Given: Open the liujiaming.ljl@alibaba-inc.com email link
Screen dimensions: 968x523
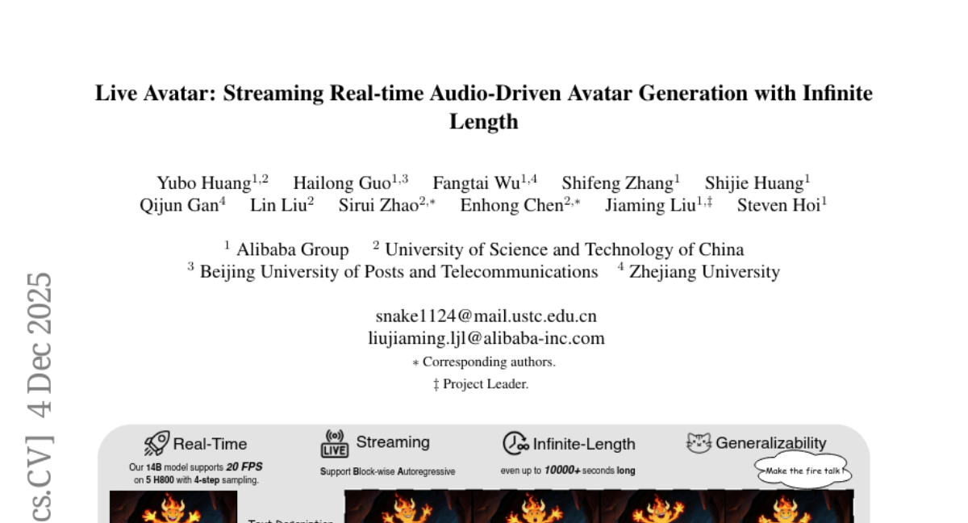Looking at the screenshot, I should tap(486, 338).
